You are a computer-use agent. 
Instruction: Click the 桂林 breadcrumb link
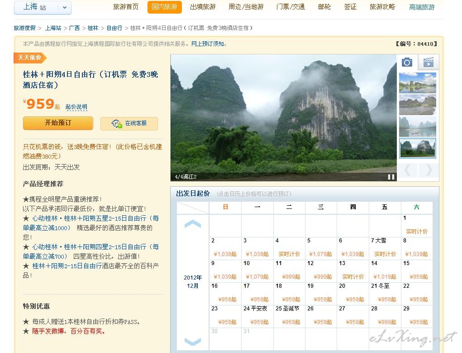pyautogui.click(x=93, y=28)
